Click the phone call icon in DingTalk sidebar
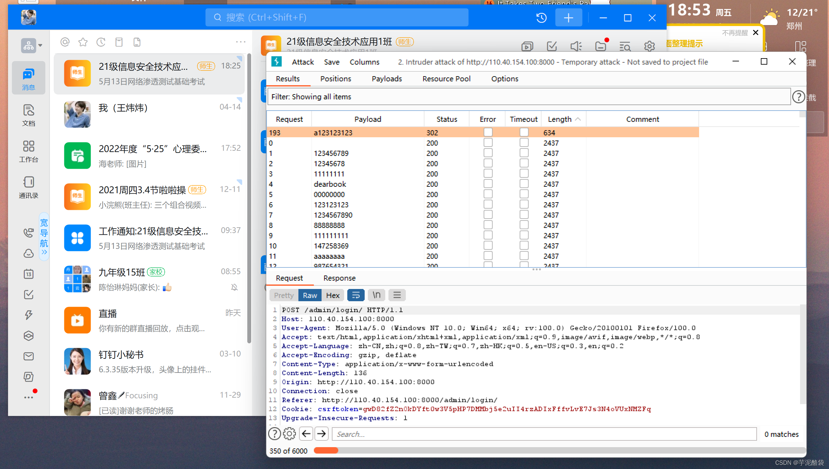Image resolution: width=829 pixels, height=469 pixels. point(28,232)
